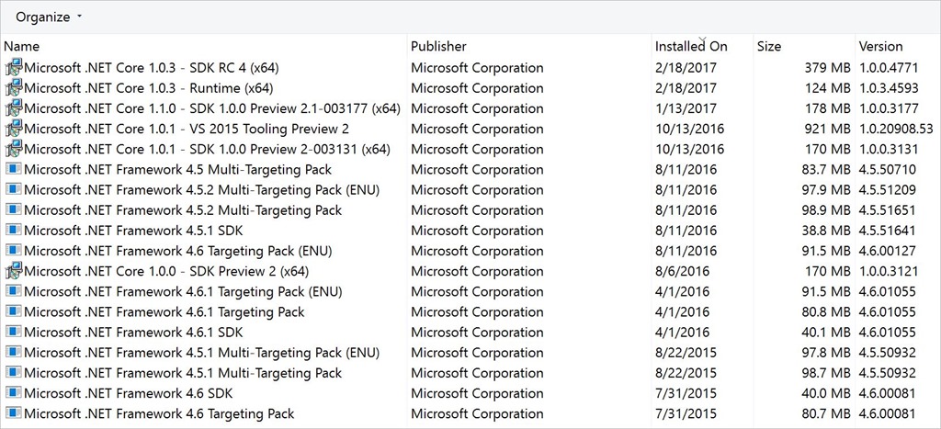Click icon for .NET Core 1.0.1 VS 2015 Tooling
Image resolution: width=941 pixels, height=429 pixels.
pos(14,129)
